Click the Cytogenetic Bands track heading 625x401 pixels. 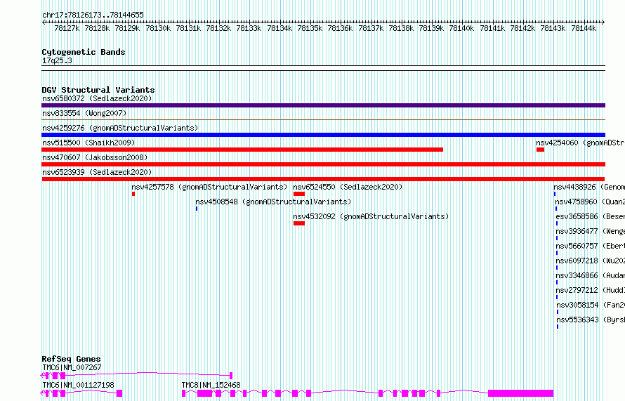(x=84, y=52)
